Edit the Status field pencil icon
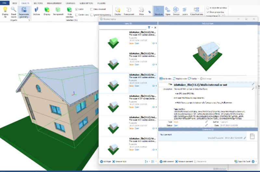The width and height of the screenshot is (260, 172). click(206, 125)
